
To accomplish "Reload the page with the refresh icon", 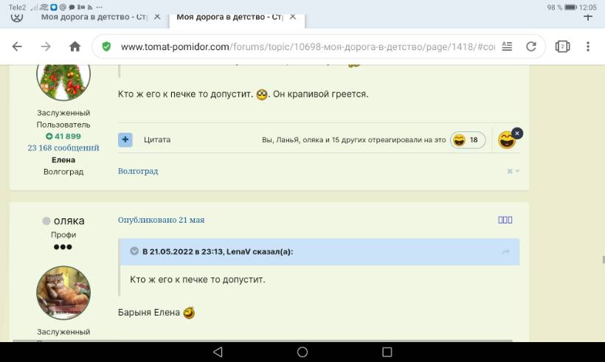I will [x=530, y=46].
